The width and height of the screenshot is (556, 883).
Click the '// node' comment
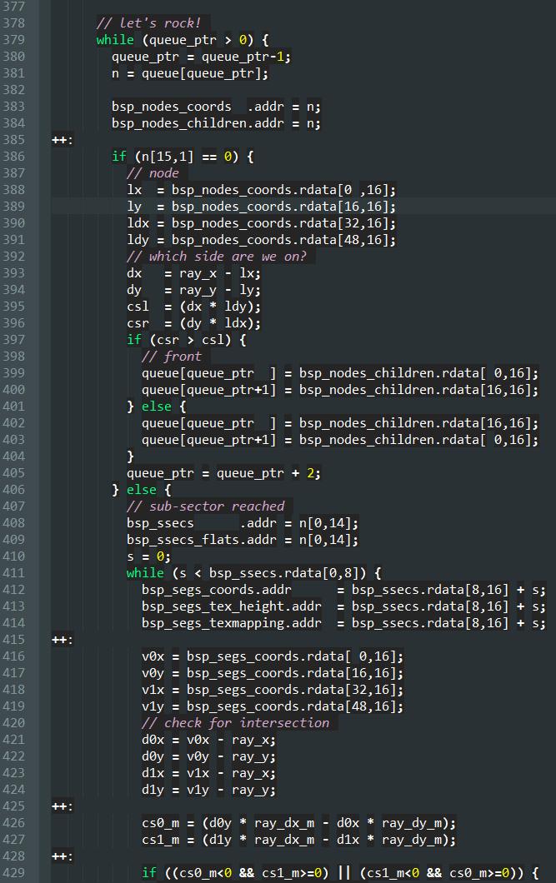[x=153, y=173]
